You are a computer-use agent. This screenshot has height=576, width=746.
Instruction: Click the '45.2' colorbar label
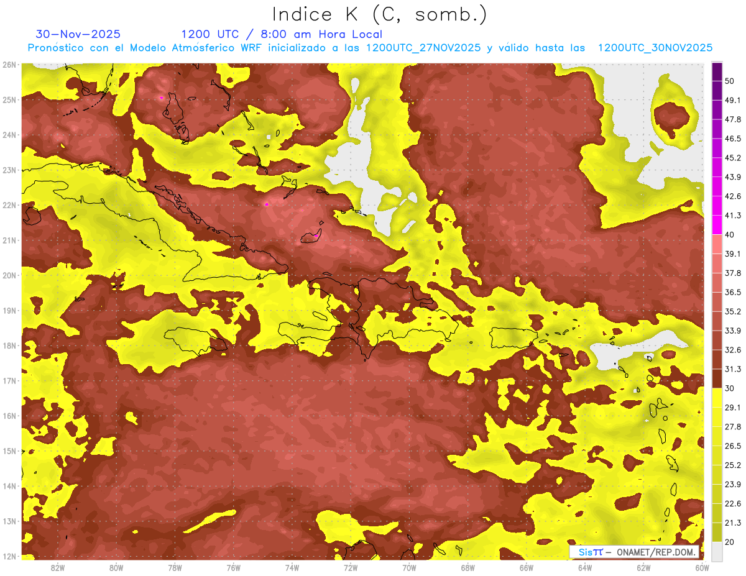(x=732, y=158)
